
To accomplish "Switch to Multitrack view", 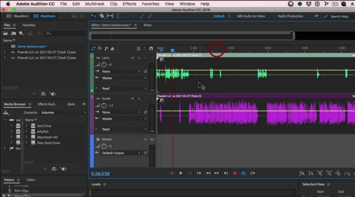I will click(45, 16).
